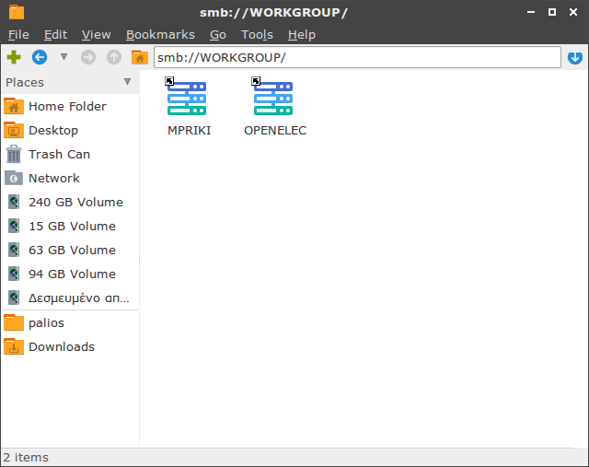The height and width of the screenshot is (467, 589).
Task: Click the smb://WORKGROUP/ address field
Action: point(357,57)
